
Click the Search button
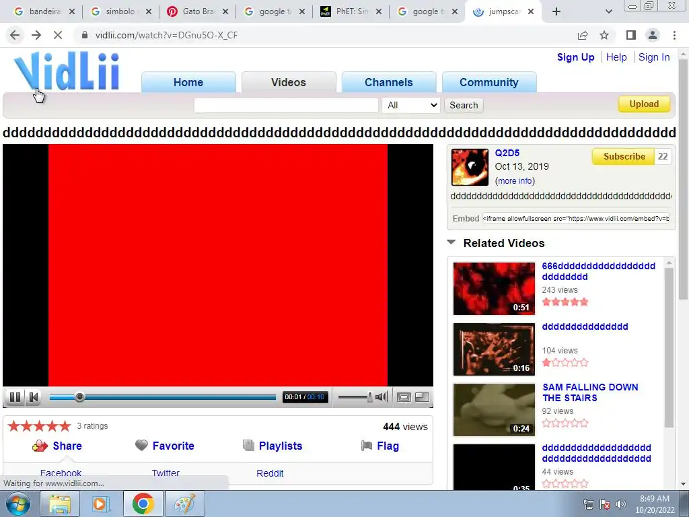[x=464, y=105]
